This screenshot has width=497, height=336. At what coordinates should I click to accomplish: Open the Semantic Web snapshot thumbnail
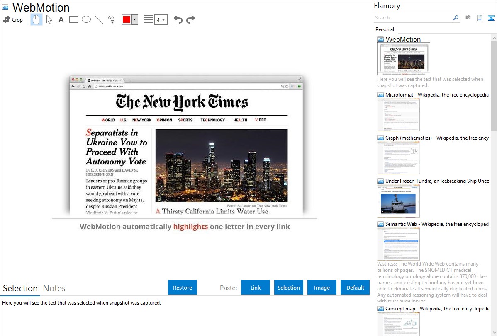[398, 244]
